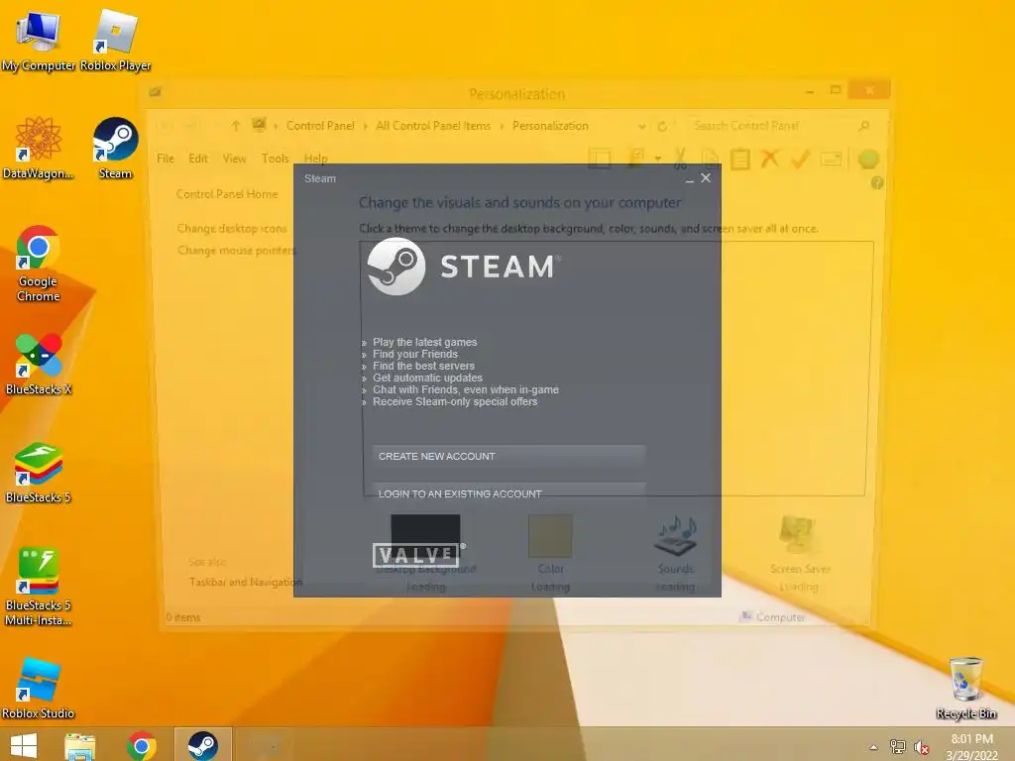Image resolution: width=1015 pixels, height=761 pixels.
Task: Click the Screen Saver item in Personalization
Action: [x=800, y=553]
